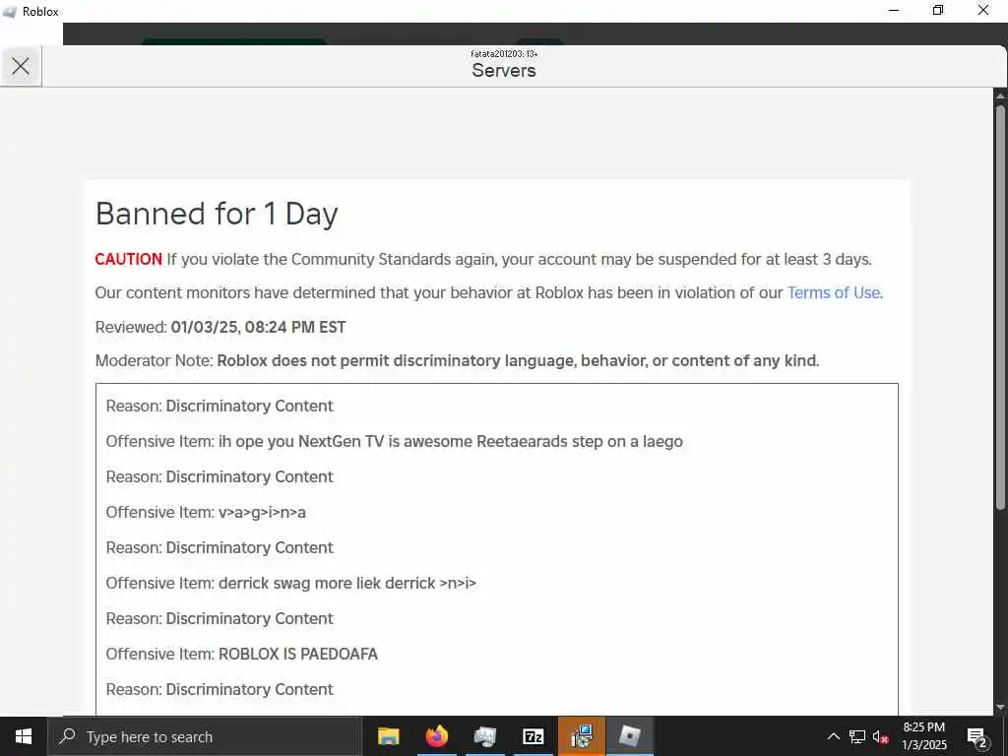Open the clock showing 8:25 PM
Viewport: 1008px width, 756px height.
pos(923,736)
